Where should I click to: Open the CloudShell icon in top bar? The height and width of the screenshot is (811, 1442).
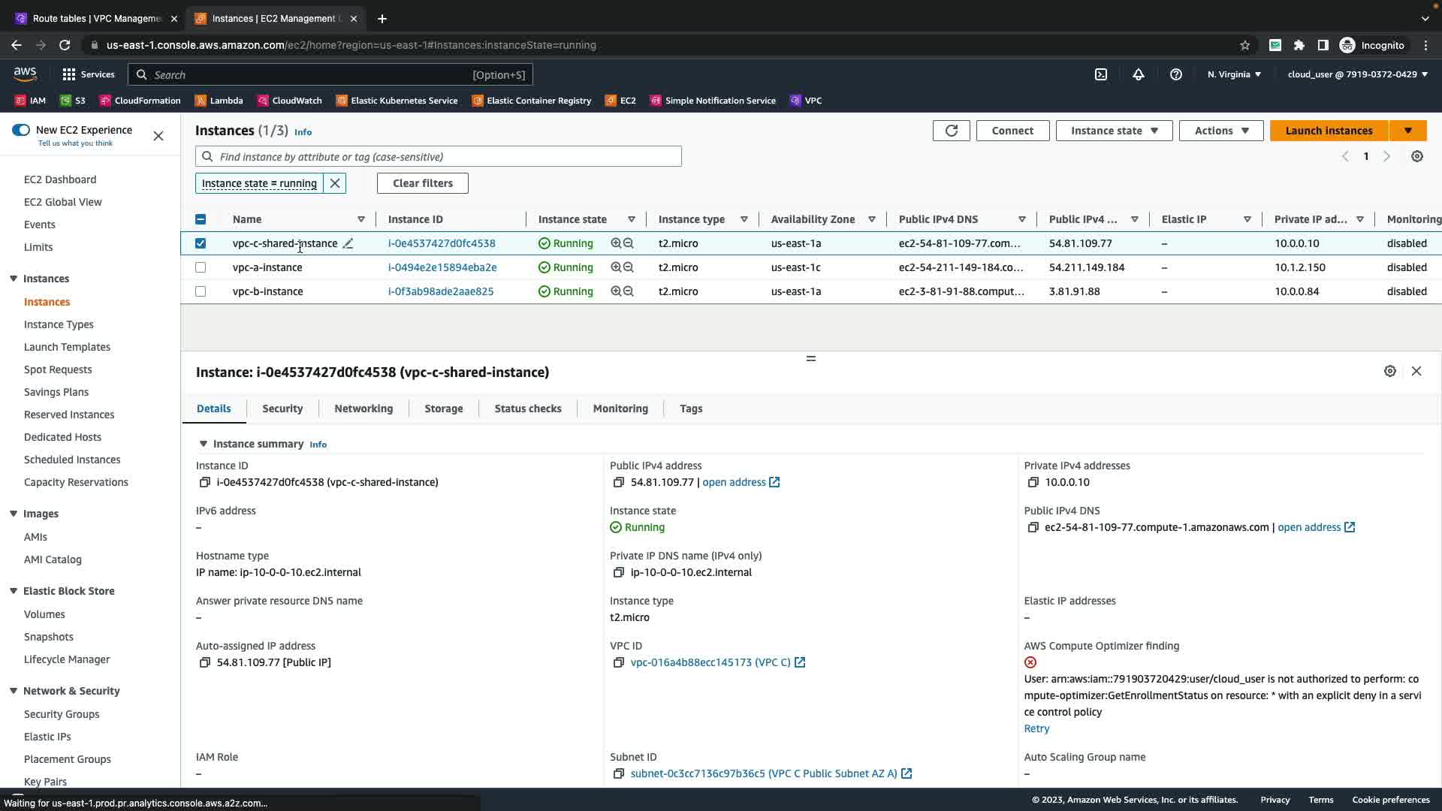point(1100,74)
